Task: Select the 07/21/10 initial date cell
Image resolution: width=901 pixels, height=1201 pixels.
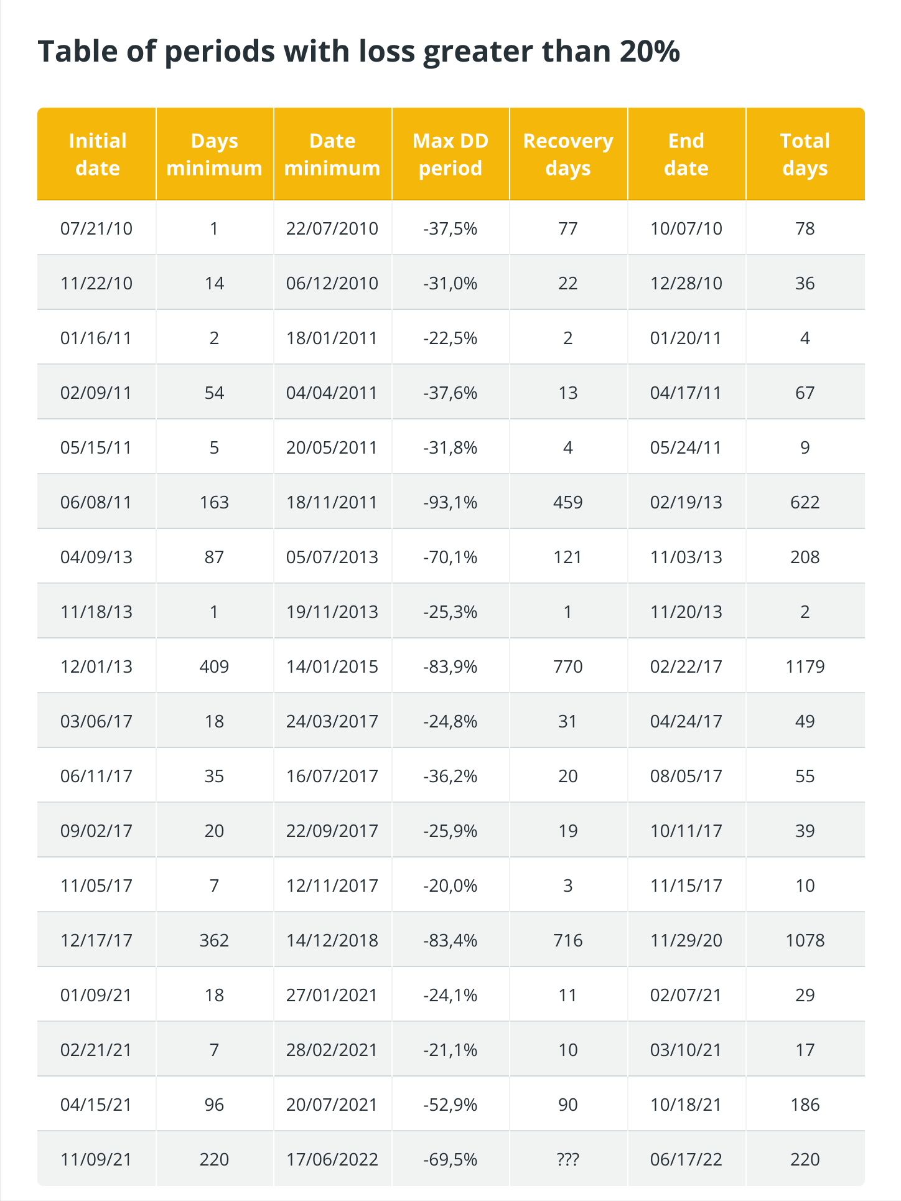Action: point(96,228)
